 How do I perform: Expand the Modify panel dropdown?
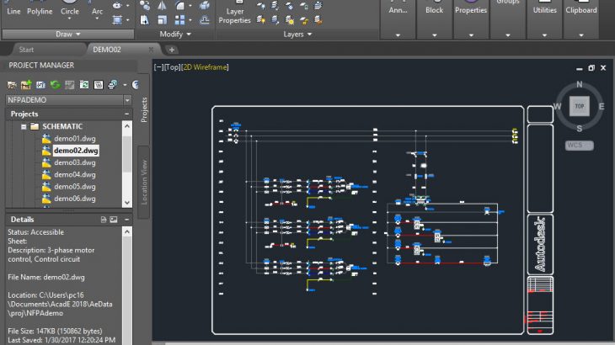[175, 34]
